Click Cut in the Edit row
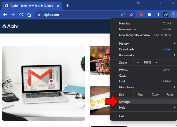This screenshot has width=177, height=127. click(141, 94)
